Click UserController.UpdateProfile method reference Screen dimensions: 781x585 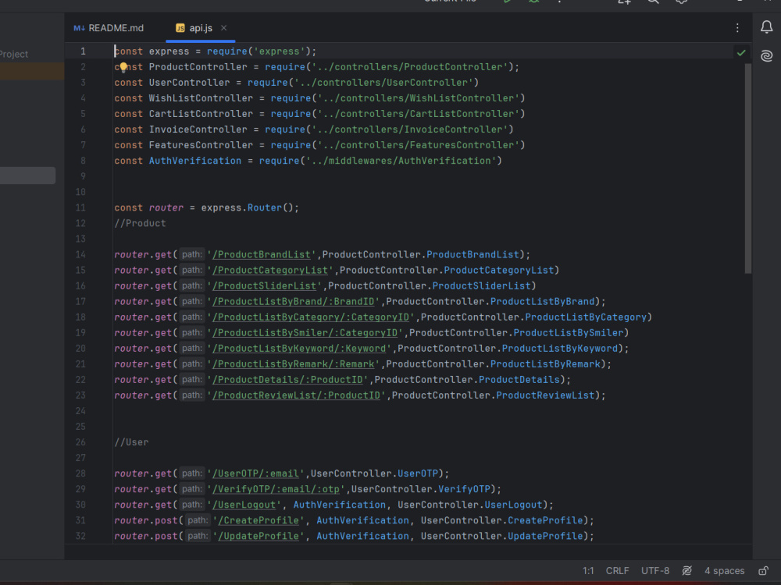pos(502,537)
